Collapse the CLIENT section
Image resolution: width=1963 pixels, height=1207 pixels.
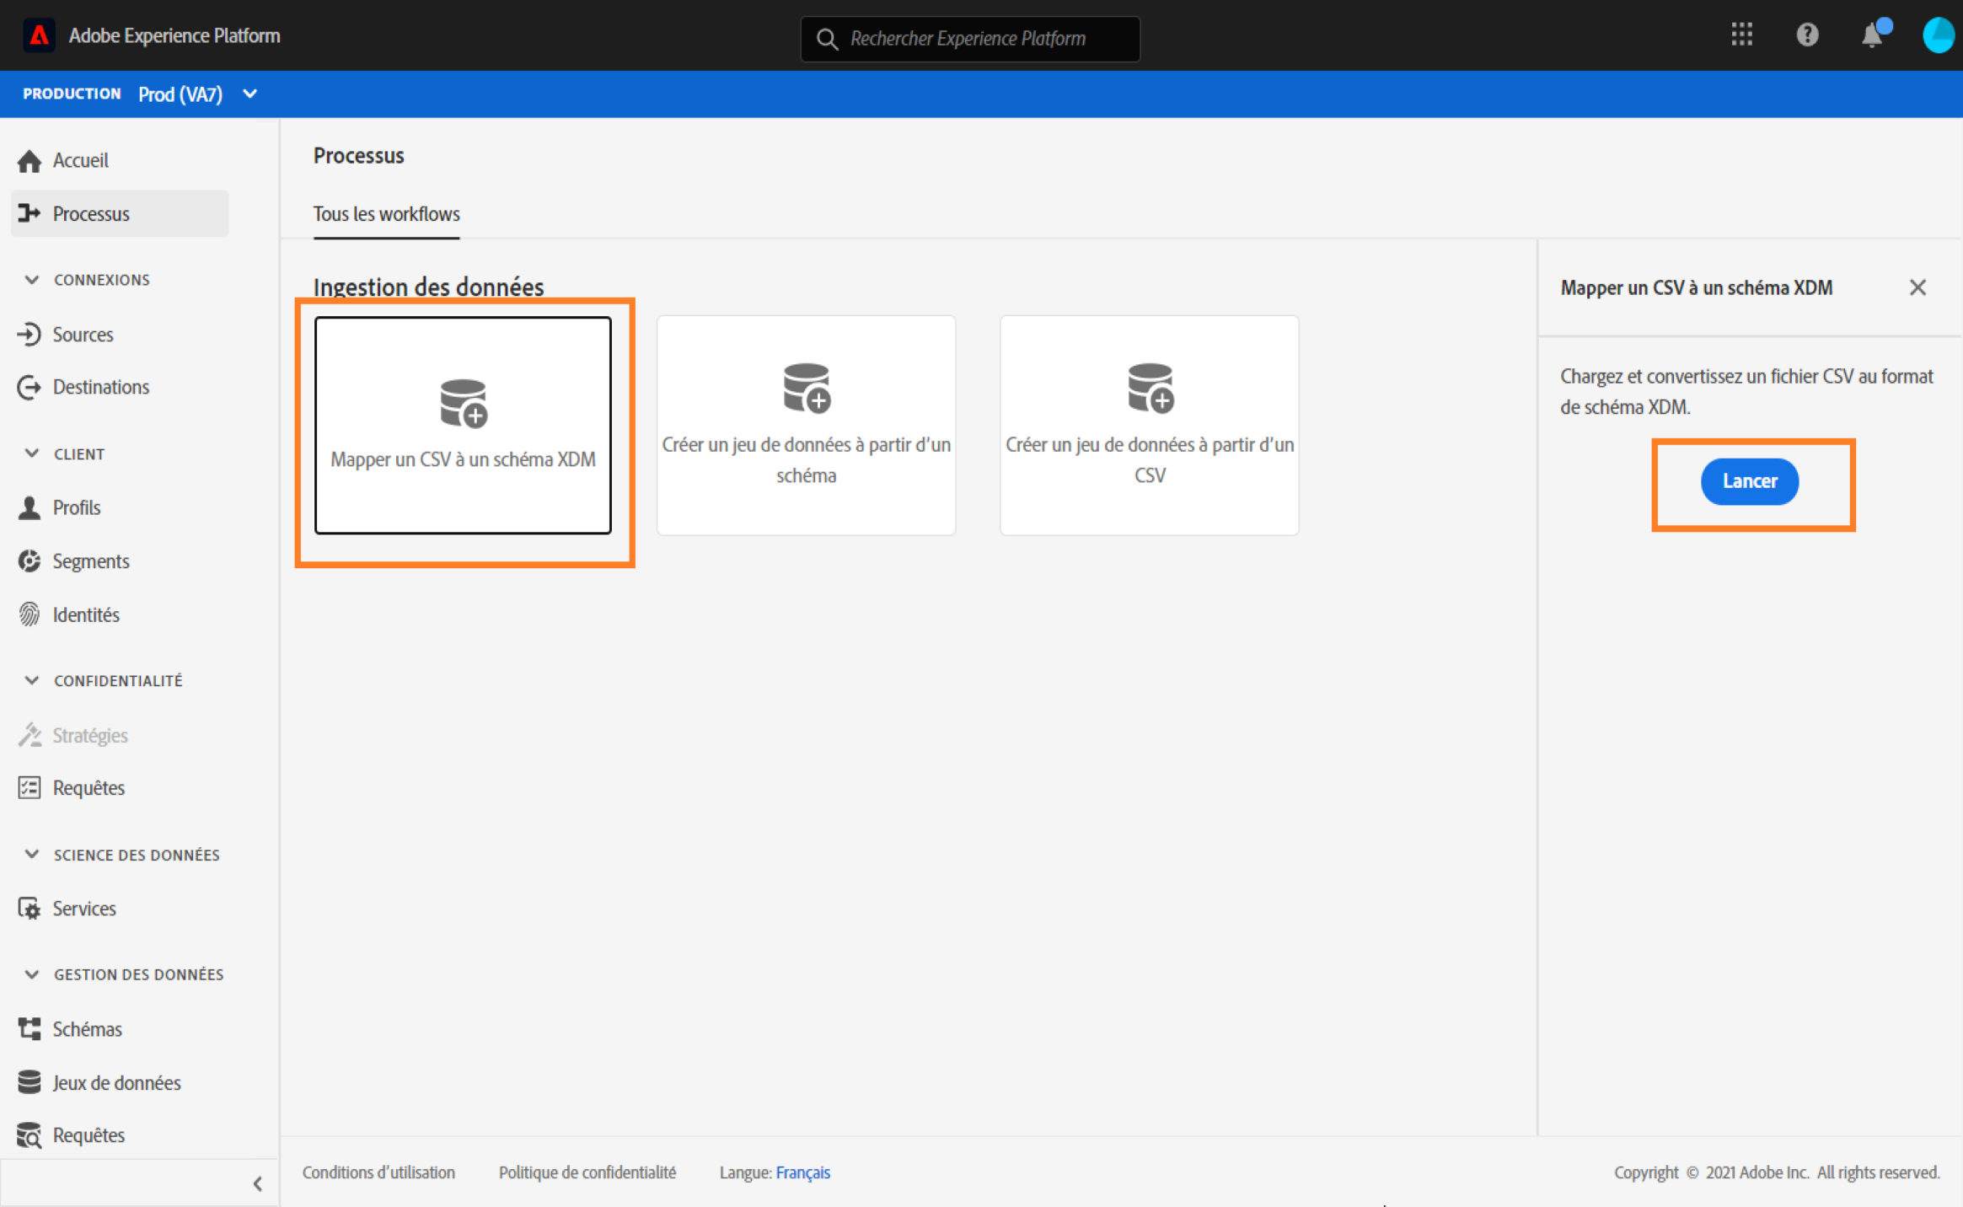click(32, 453)
